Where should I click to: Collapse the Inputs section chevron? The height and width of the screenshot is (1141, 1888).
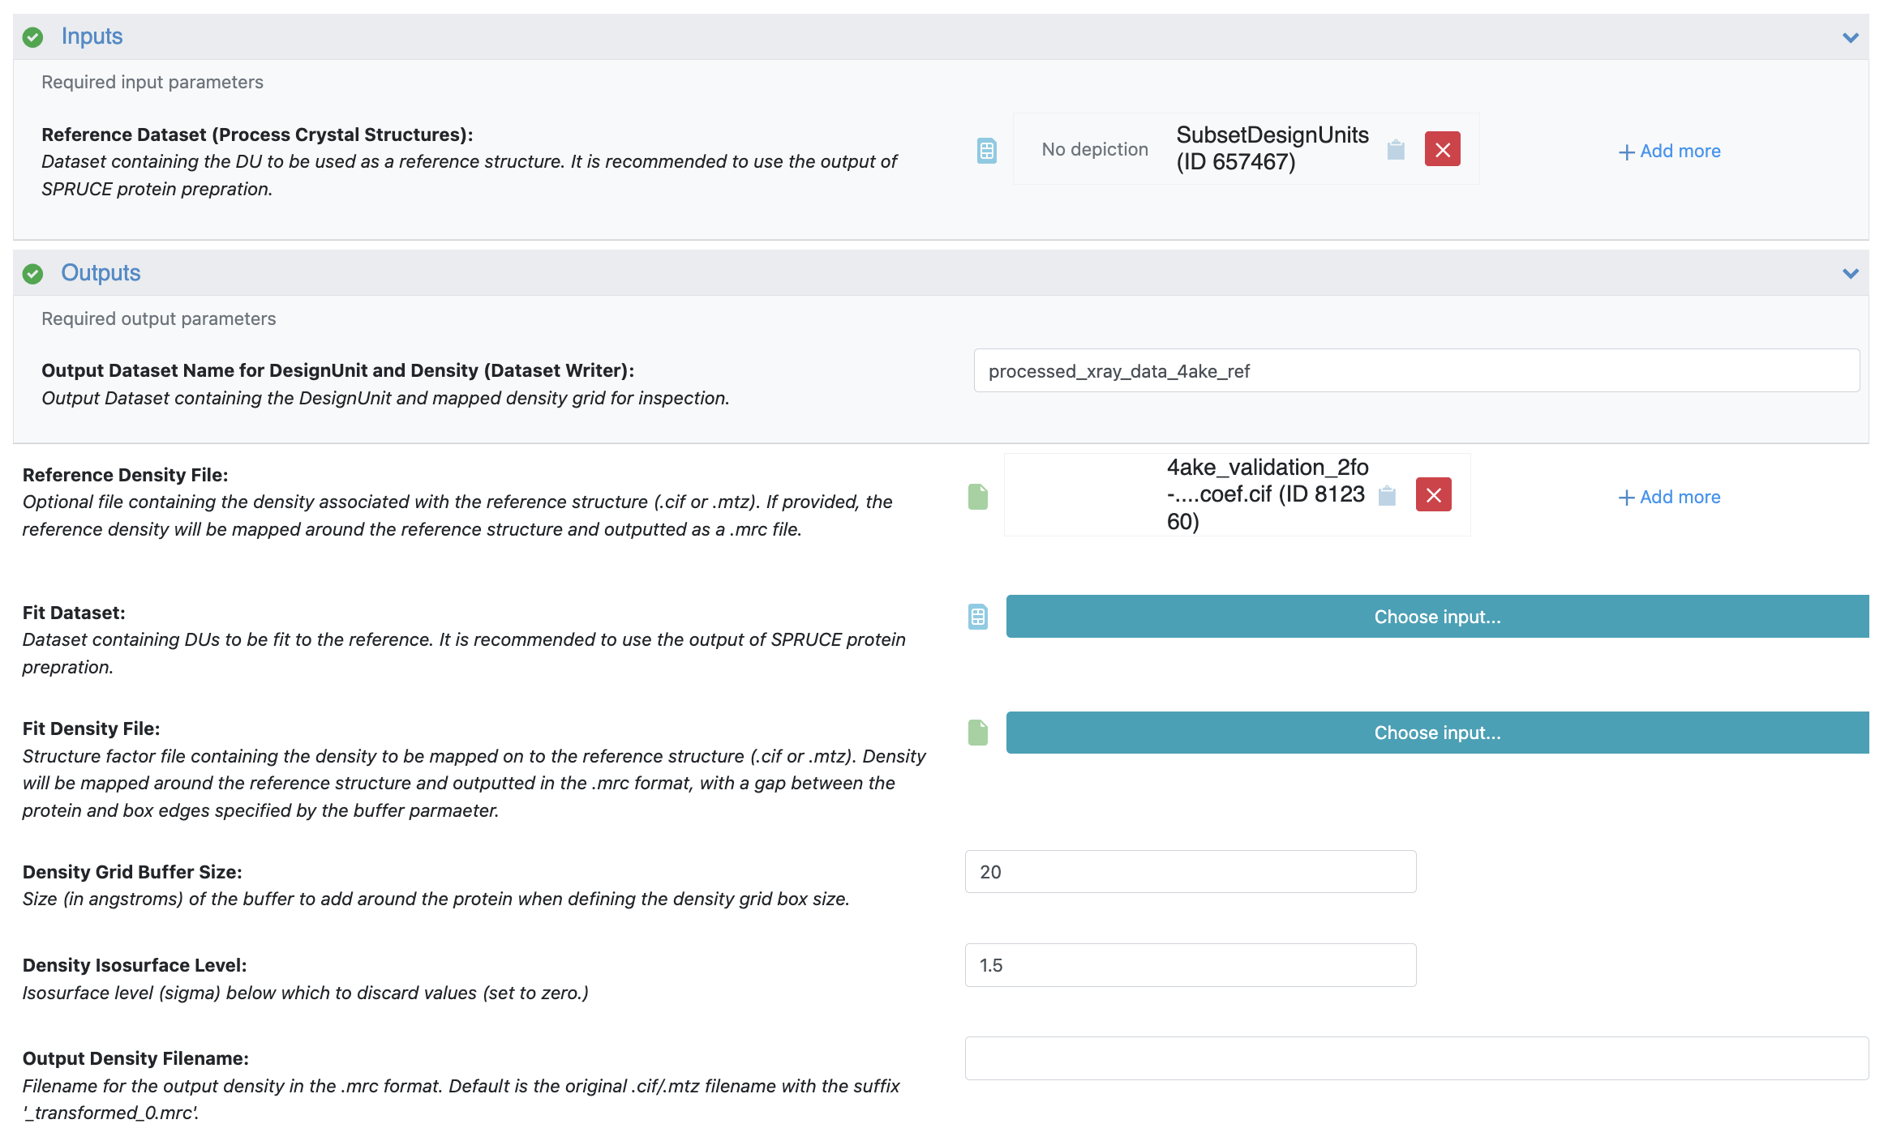tap(1850, 37)
